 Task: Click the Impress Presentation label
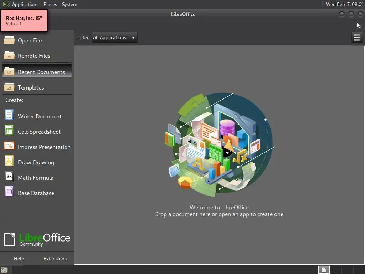(x=44, y=147)
